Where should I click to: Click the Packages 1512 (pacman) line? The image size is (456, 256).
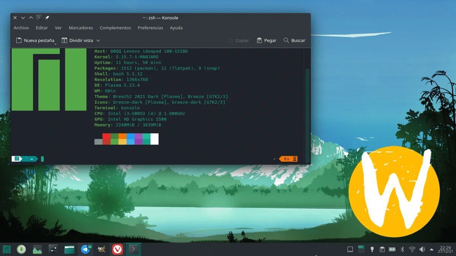click(157, 68)
